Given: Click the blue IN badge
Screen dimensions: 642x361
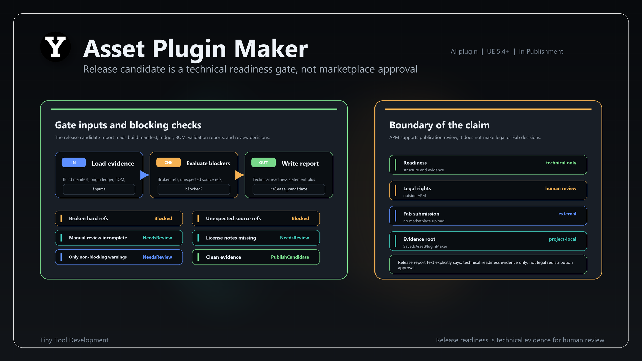Looking at the screenshot, I should tap(74, 163).
